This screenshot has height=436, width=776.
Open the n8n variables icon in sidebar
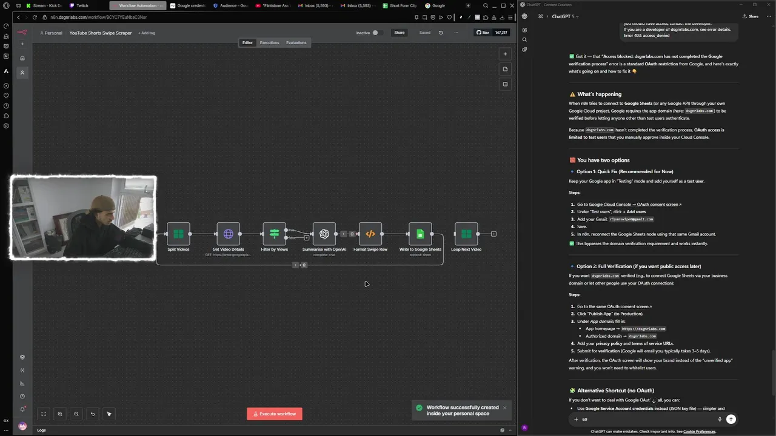[22, 370]
